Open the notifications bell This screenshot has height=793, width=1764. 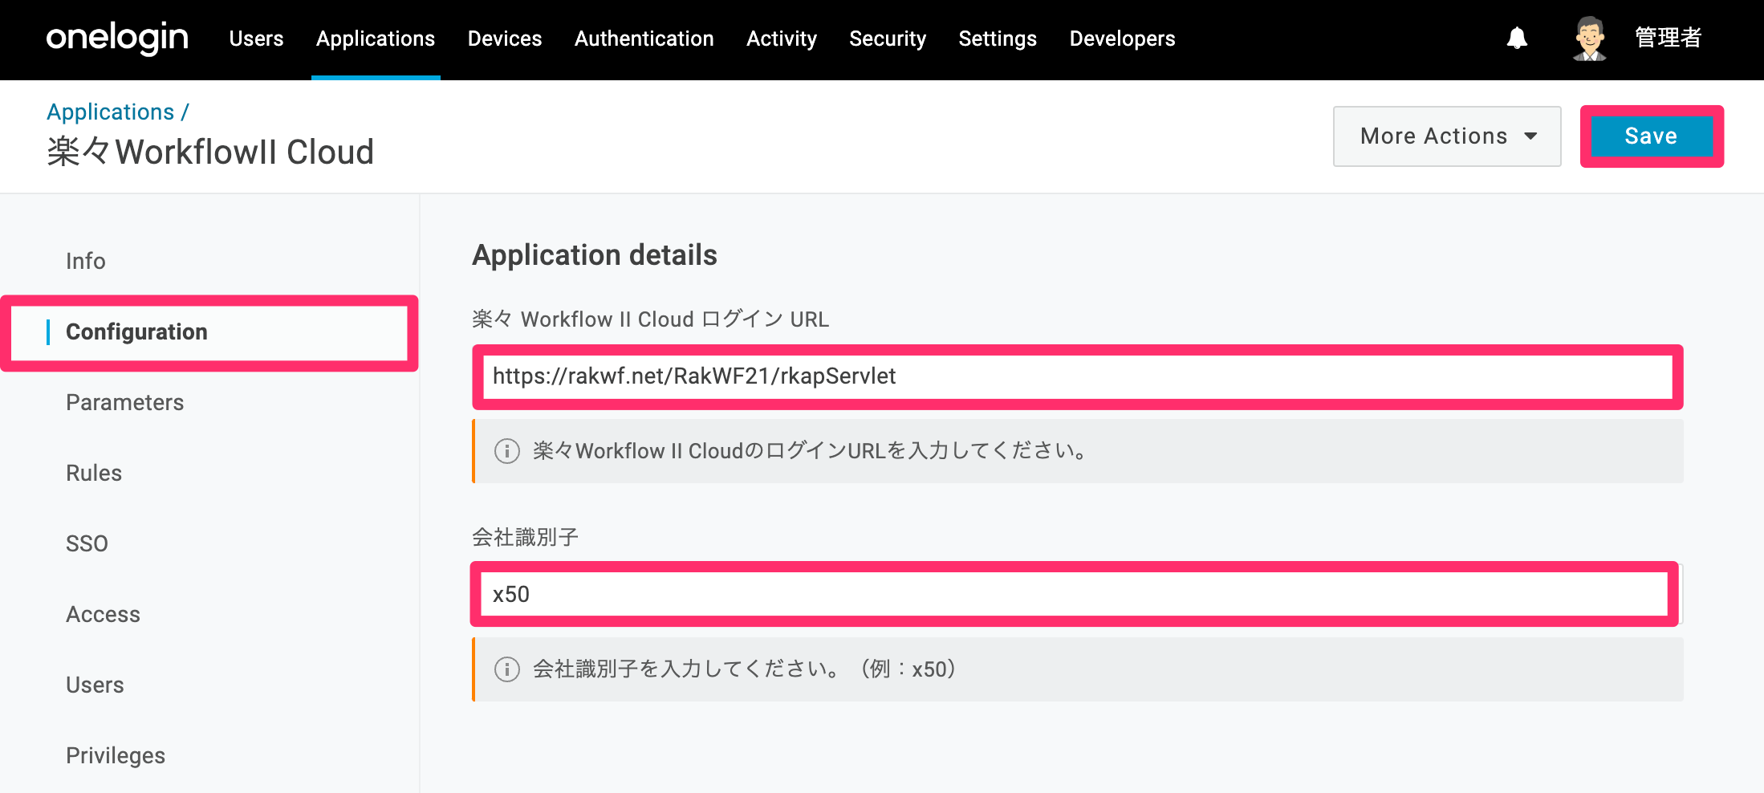click(1517, 39)
